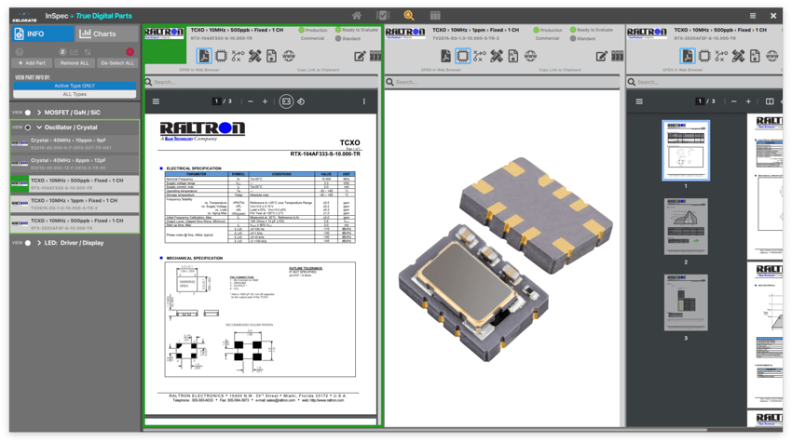Switch to the Charts tab
The width and height of the screenshot is (792, 443).
[105, 34]
